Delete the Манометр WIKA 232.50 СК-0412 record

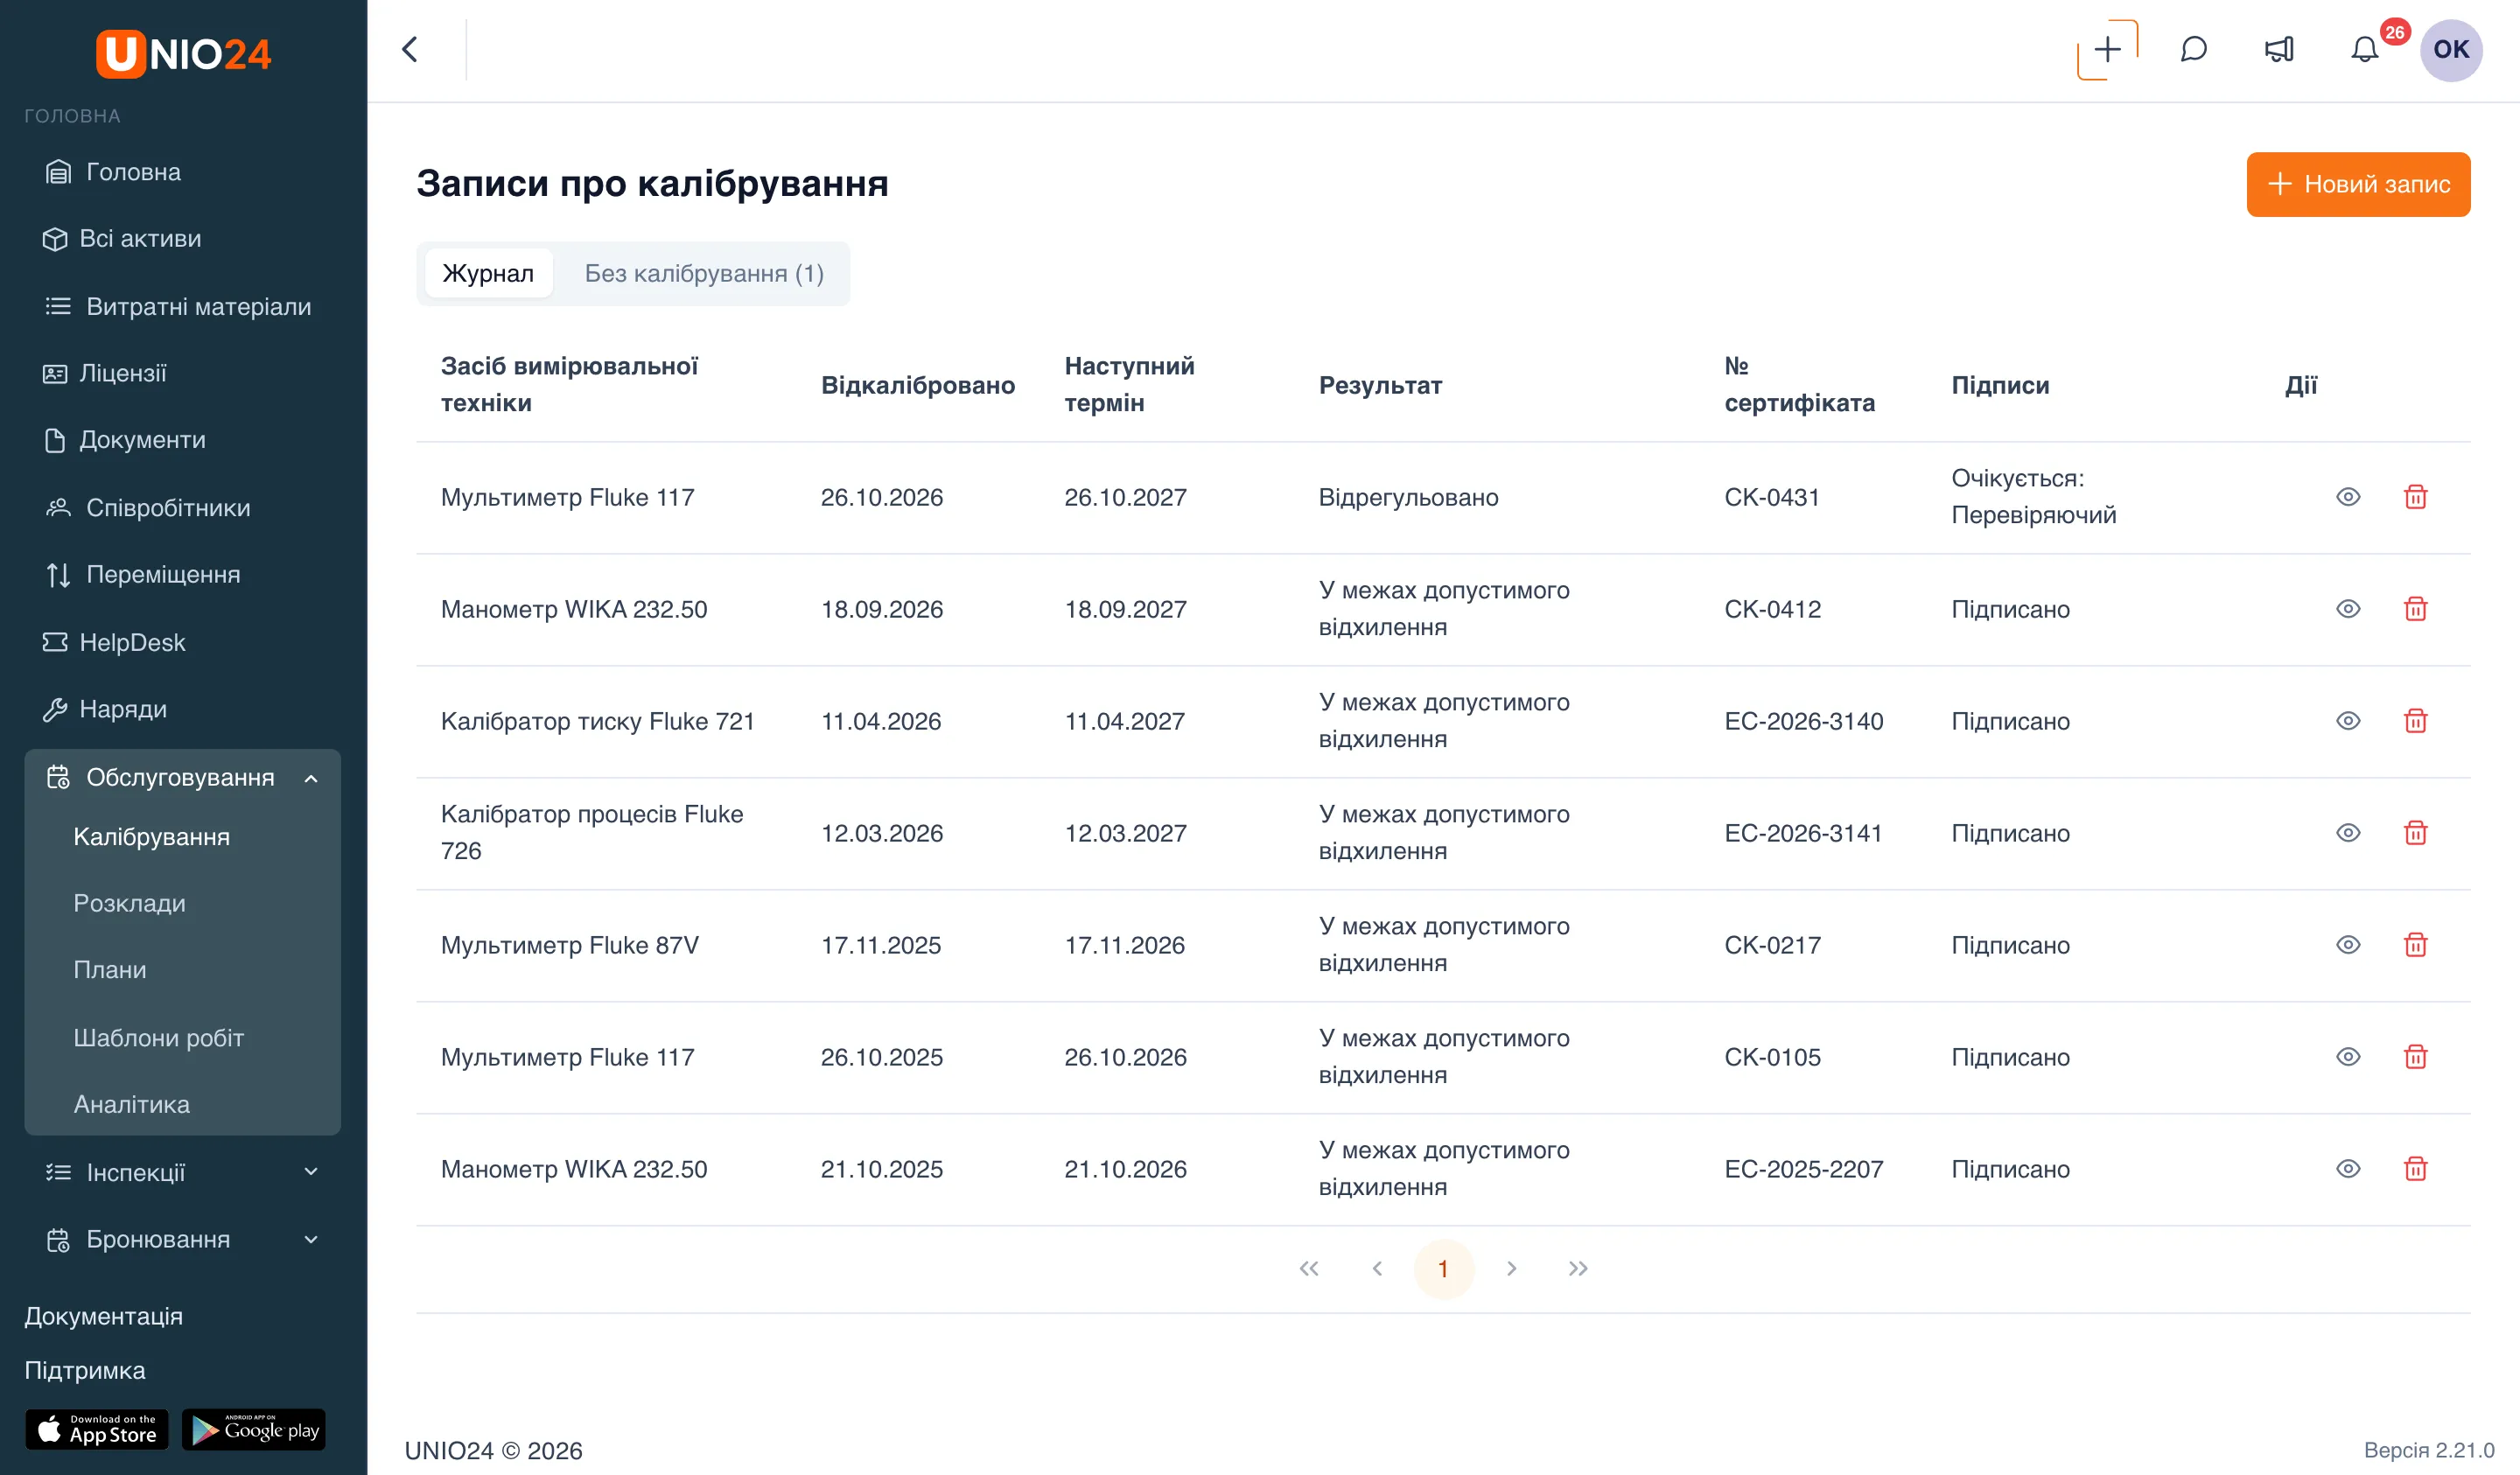pyautogui.click(x=2415, y=609)
